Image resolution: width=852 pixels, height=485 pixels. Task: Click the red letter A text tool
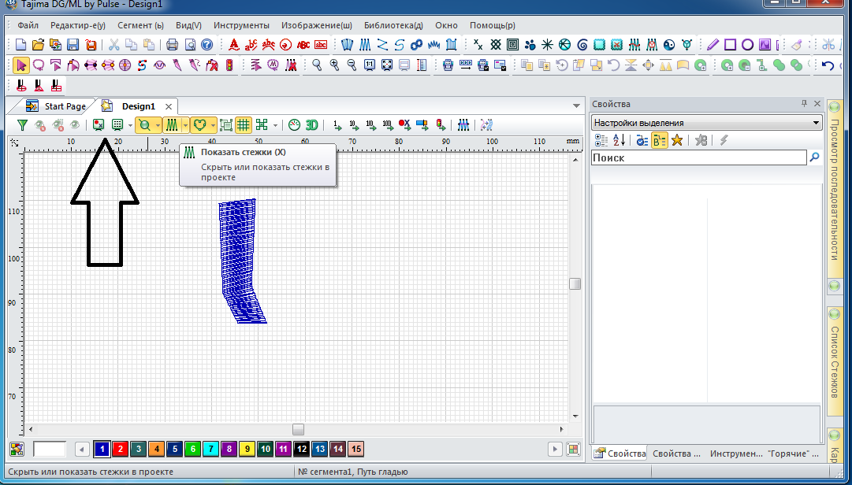tap(234, 45)
